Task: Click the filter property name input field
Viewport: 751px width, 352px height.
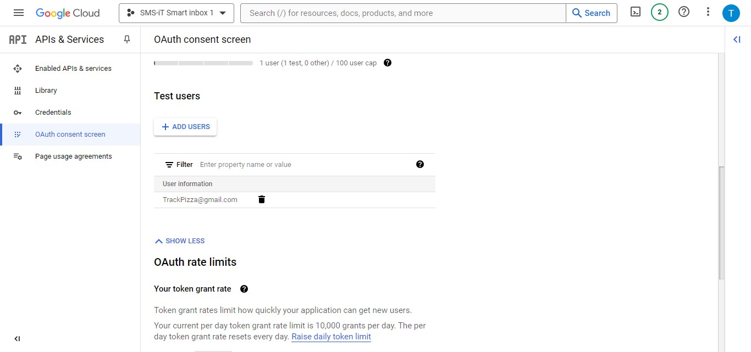Action: coord(246,164)
